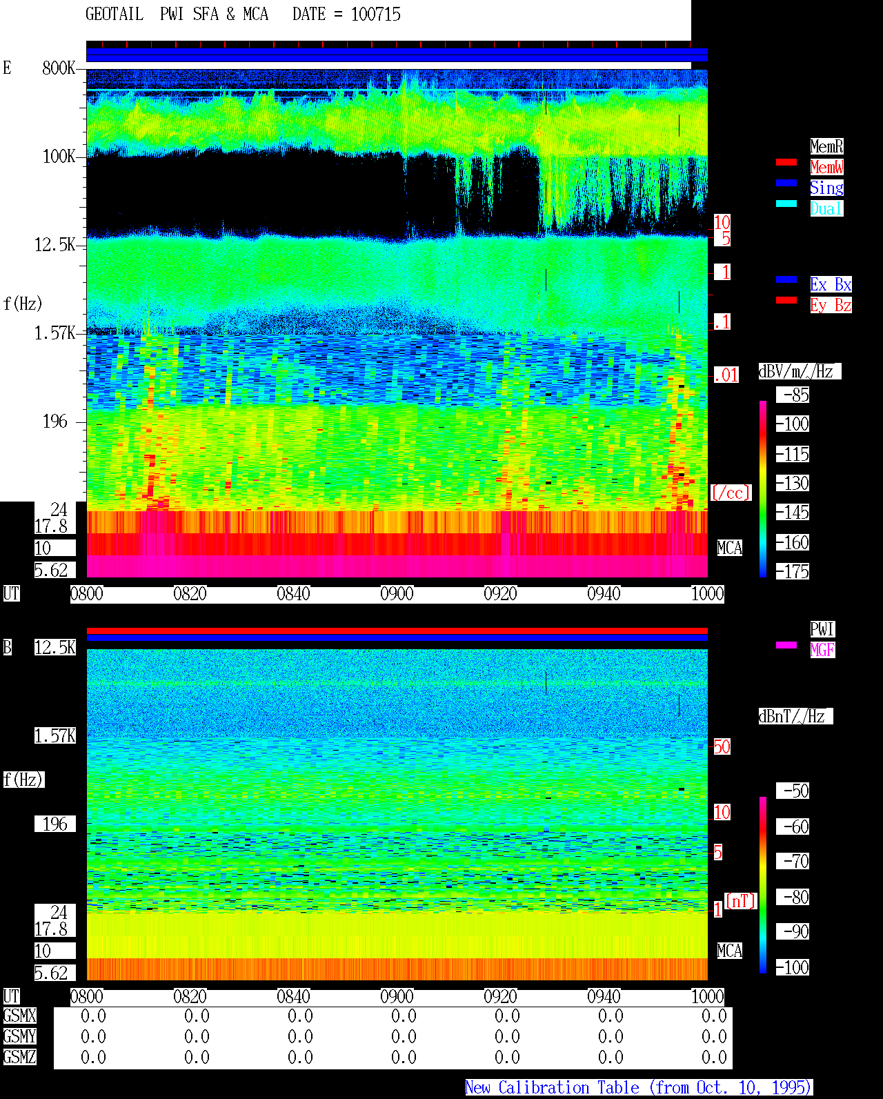Select the PWI legend label

click(x=822, y=629)
